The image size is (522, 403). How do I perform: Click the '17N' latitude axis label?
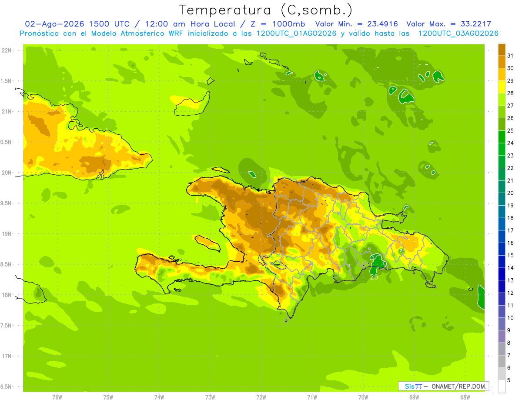7,356
